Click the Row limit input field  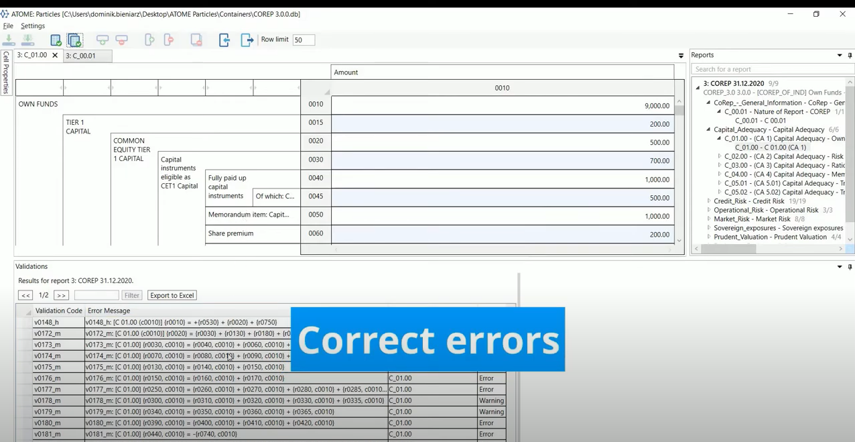click(304, 40)
